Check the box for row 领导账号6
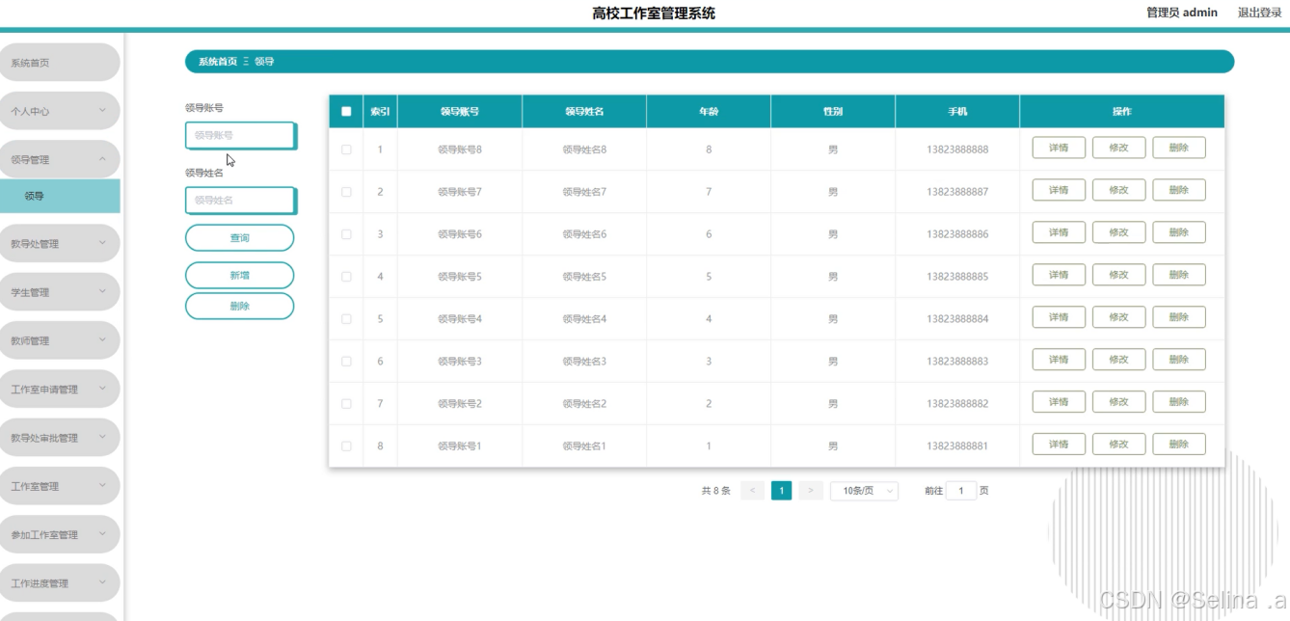Image resolution: width=1290 pixels, height=621 pixels. coord(346,234)
